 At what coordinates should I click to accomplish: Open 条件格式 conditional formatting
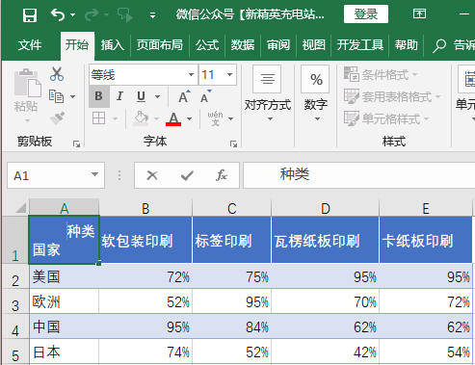381,74
